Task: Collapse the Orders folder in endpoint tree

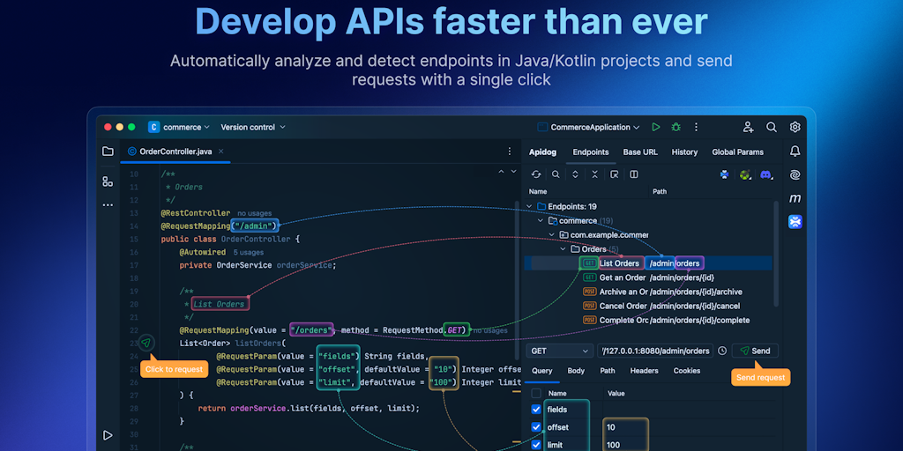Action: [563, 249]
